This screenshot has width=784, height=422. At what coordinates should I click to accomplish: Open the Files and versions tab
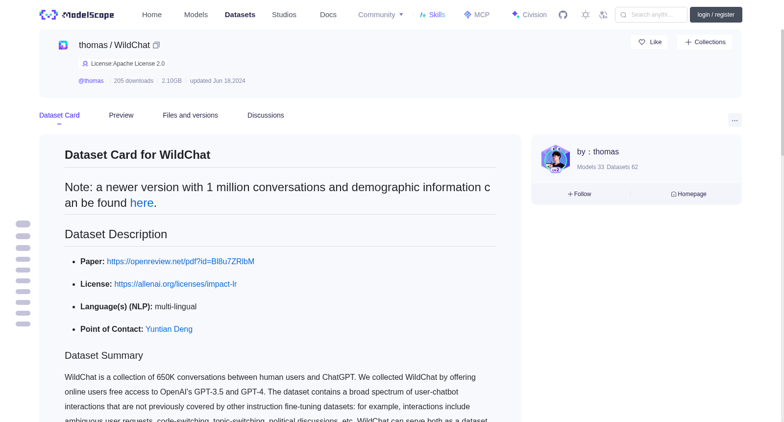click(190, 115)
